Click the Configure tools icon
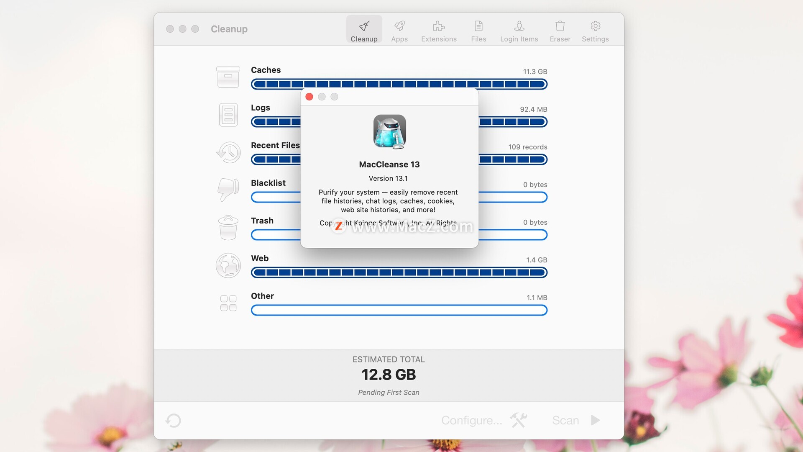This screenshot has height=452, width=803. (x=519, y=420)
